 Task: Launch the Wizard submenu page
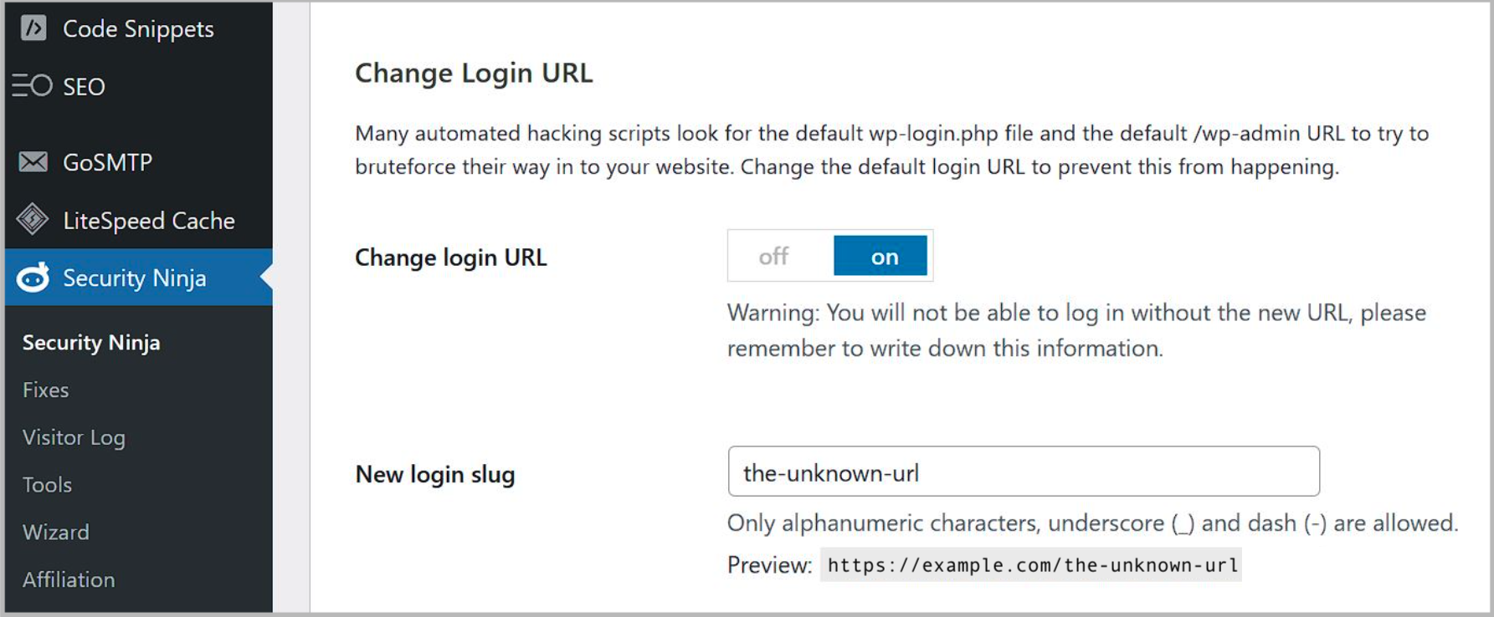[56, 533]
